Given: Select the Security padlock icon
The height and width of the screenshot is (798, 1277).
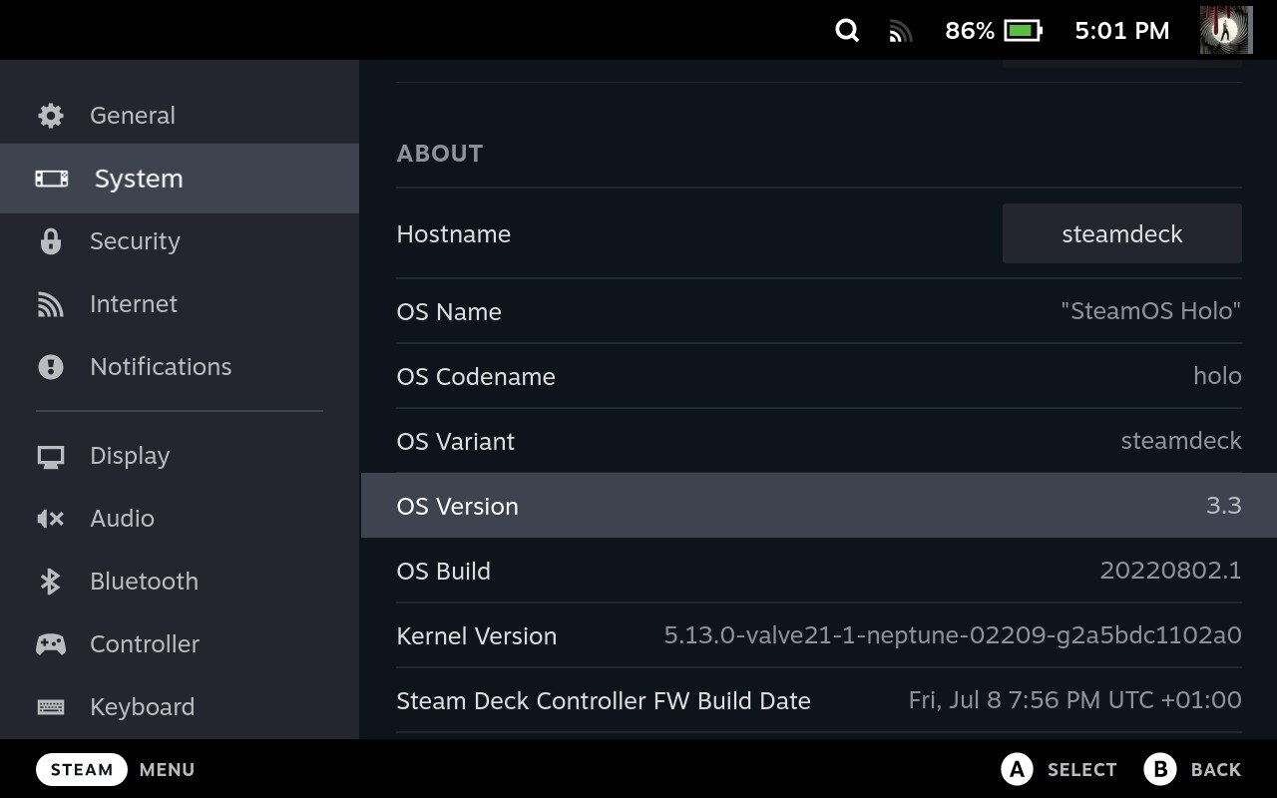Looking at the screenshot, I should (50, 241).
